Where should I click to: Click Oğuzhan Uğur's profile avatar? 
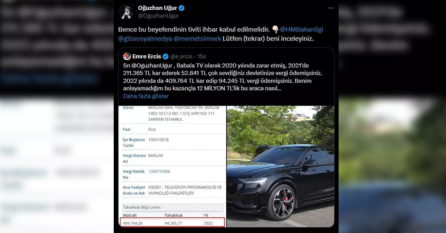point(126,12)
